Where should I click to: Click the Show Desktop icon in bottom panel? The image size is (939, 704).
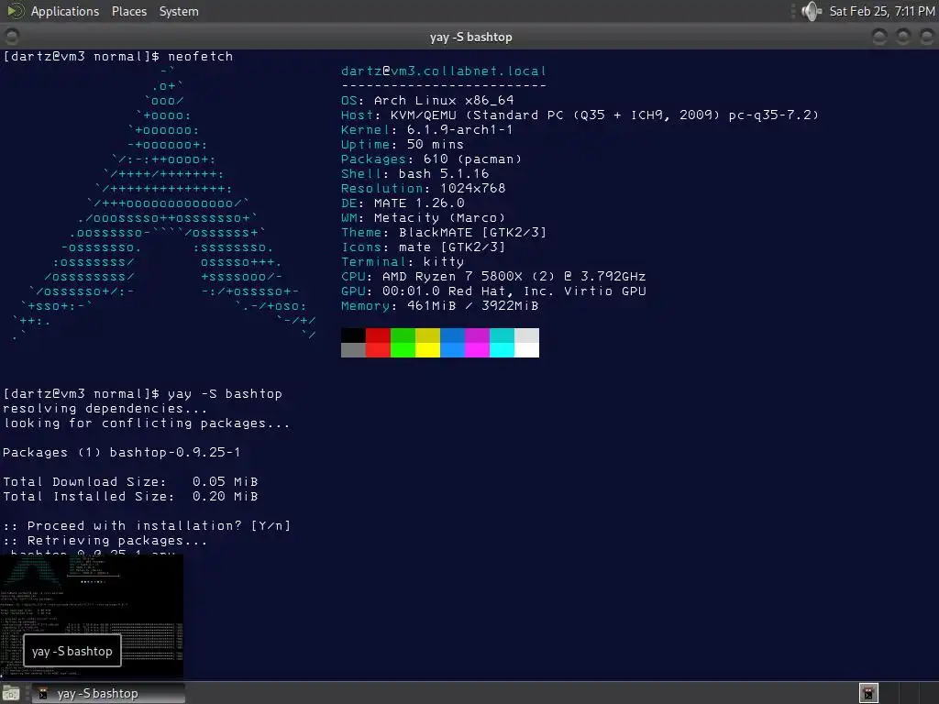[x=11, y=693]
